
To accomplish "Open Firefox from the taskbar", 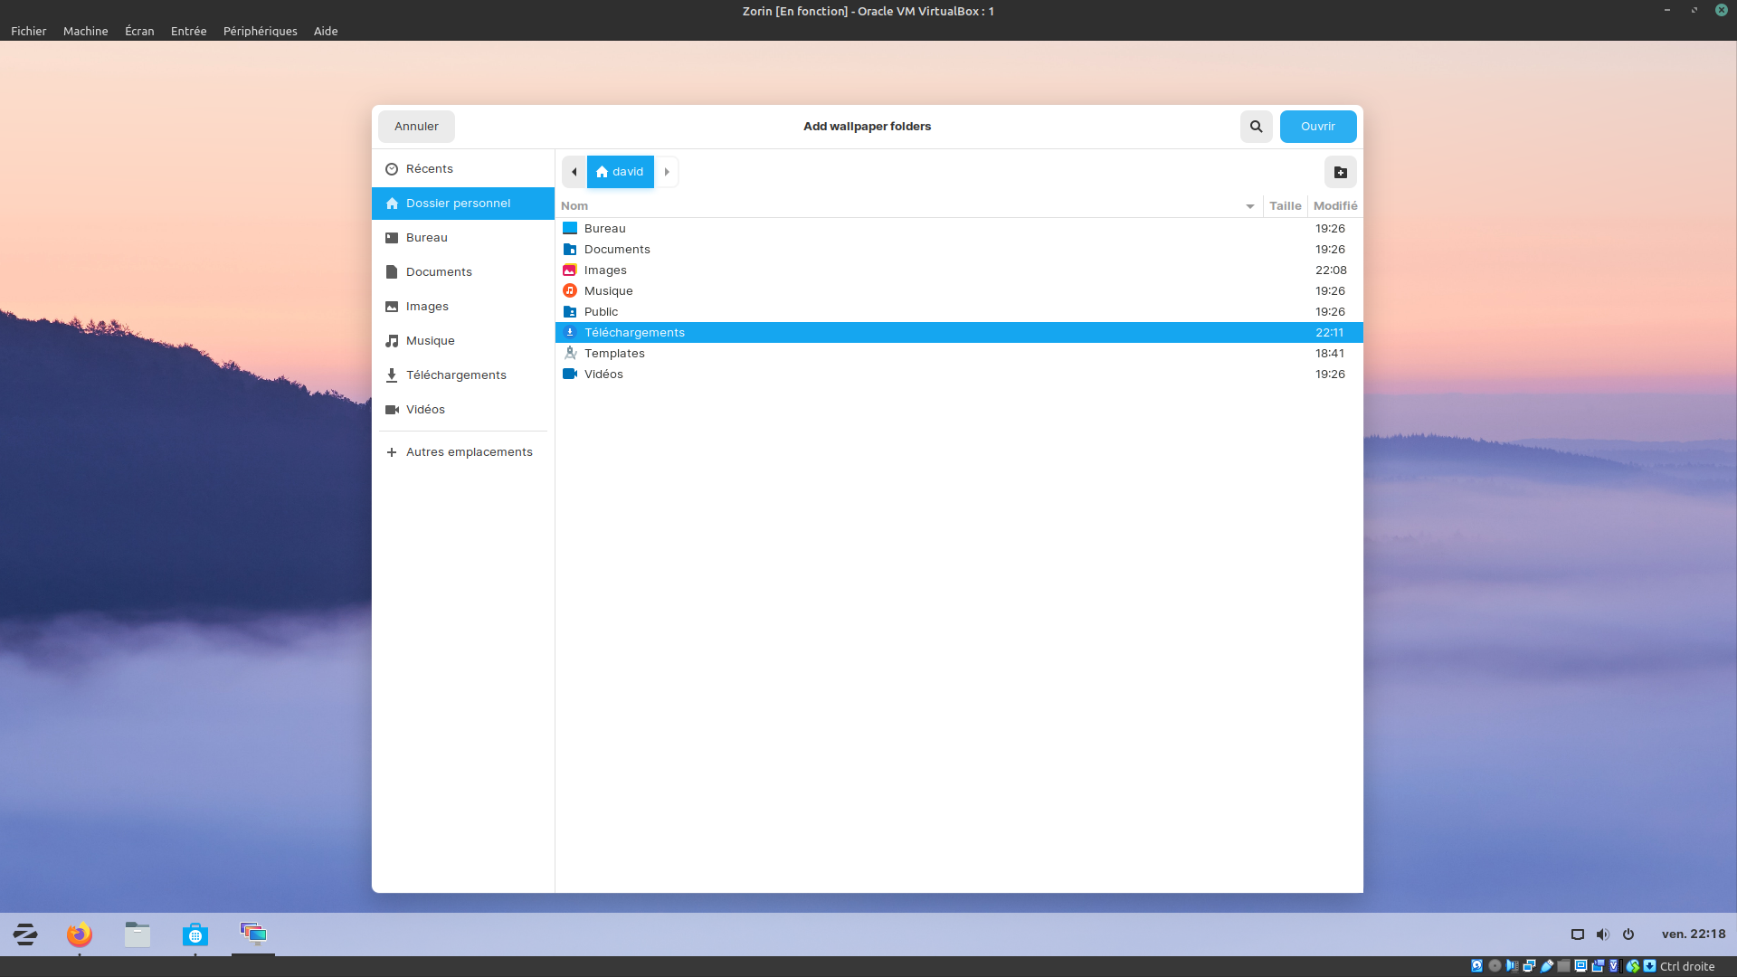I will pyautogui.click(x=80, y=934).
